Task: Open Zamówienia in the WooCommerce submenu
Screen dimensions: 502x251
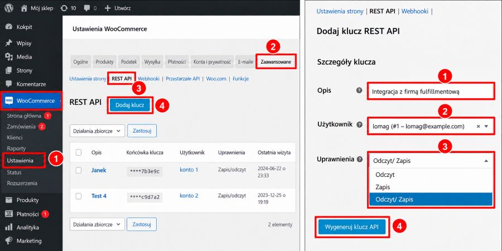Action: [x=21, y=127]
